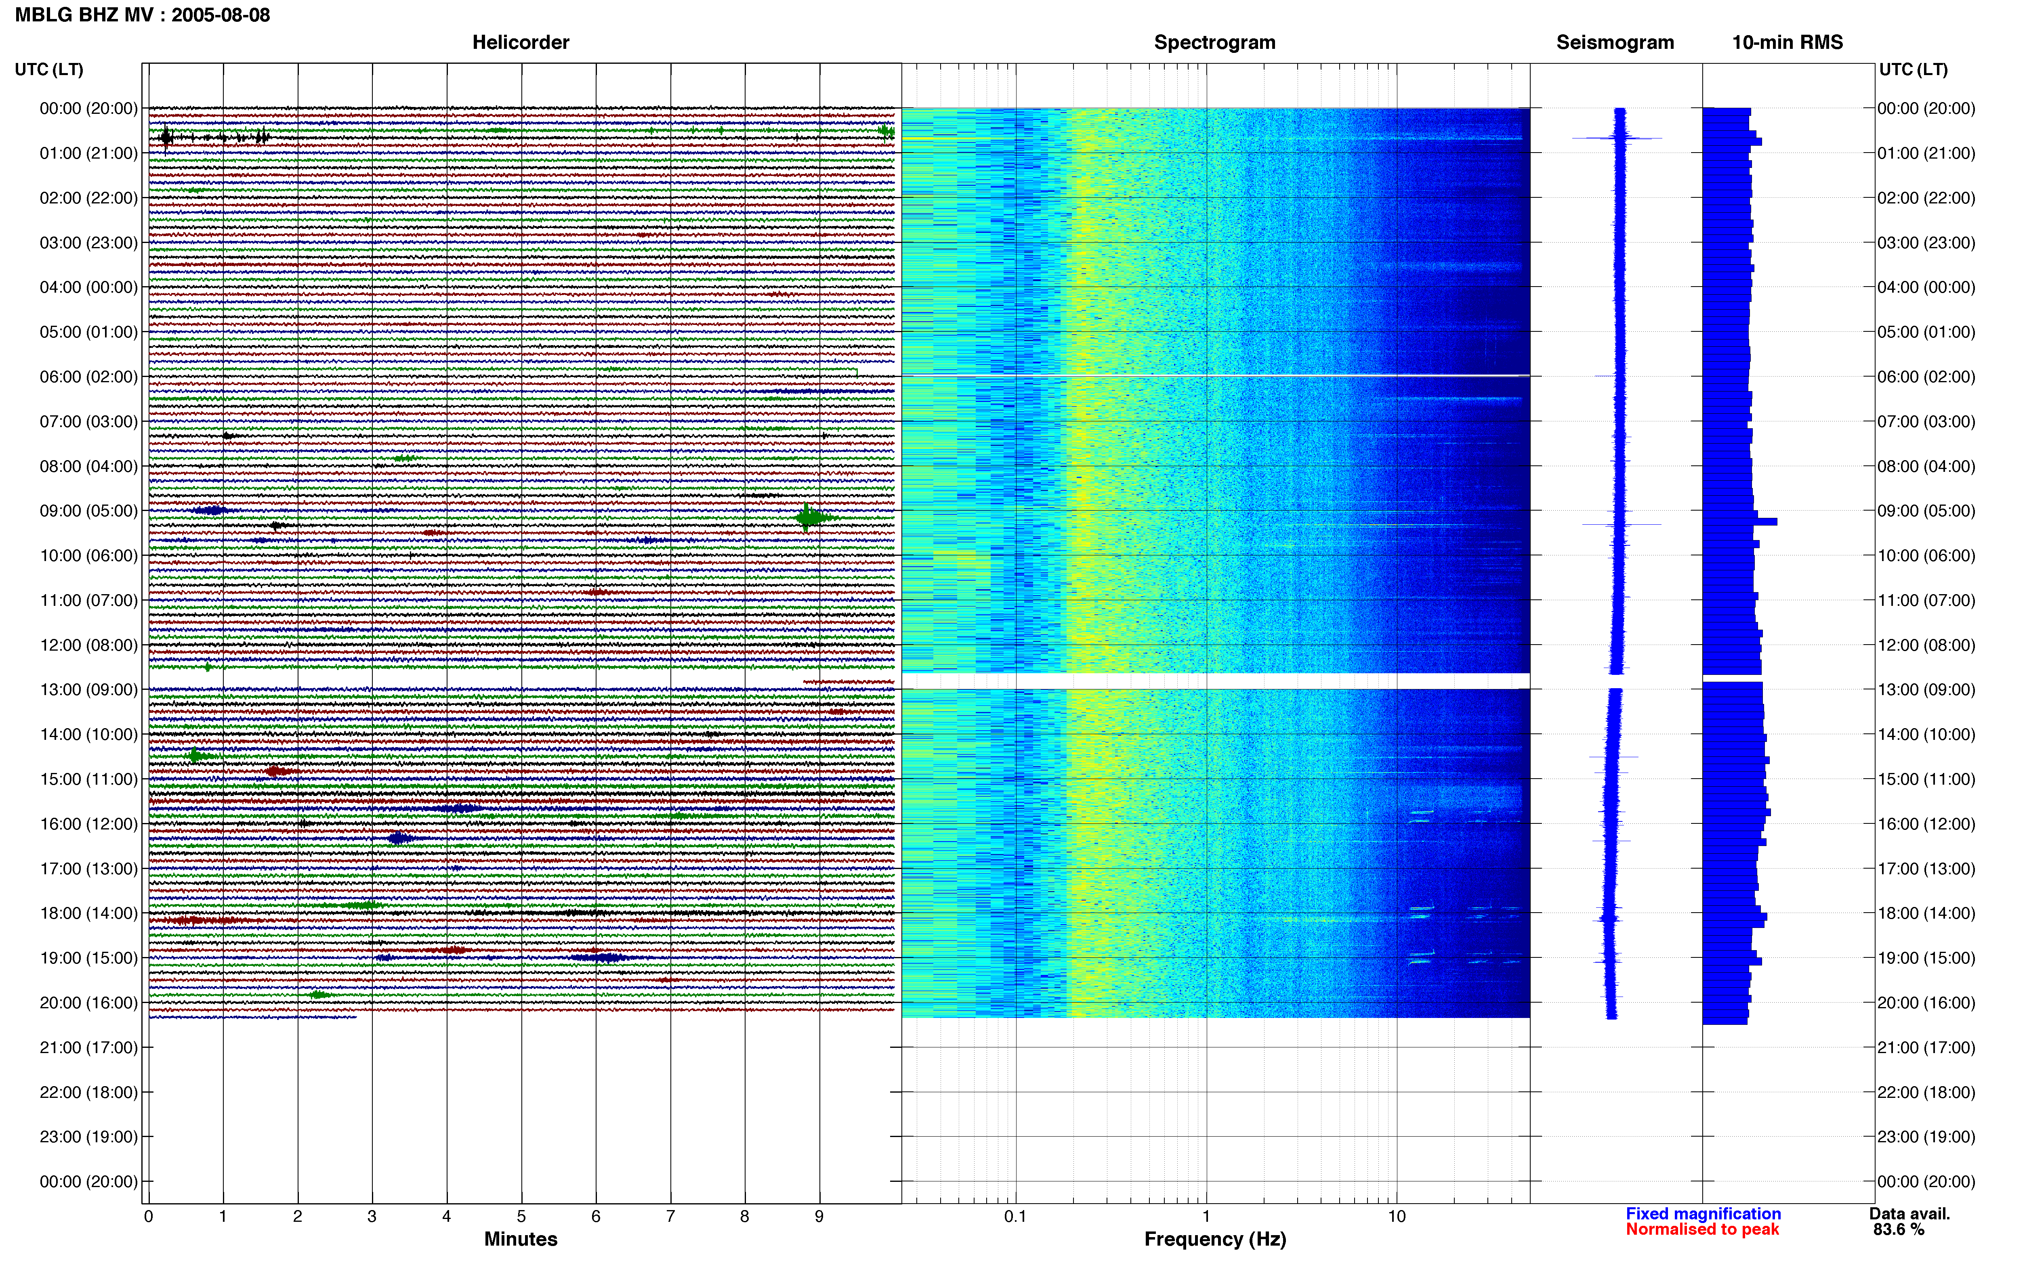
Task: Select the Seismogram panel heading
Action: click(x=1615, y=43)
